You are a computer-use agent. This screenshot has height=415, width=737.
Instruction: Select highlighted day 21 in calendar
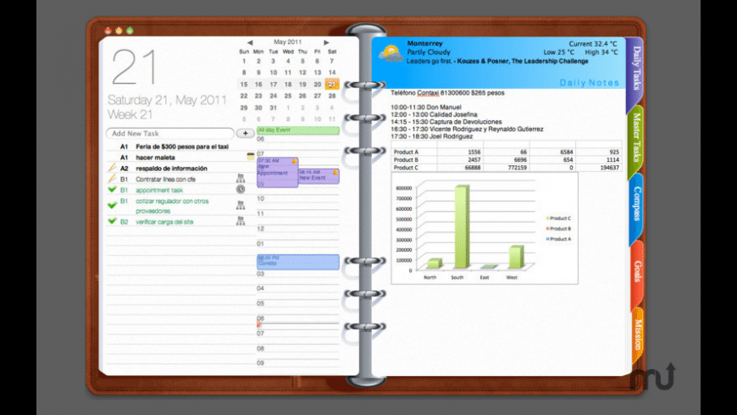[332, 84]
